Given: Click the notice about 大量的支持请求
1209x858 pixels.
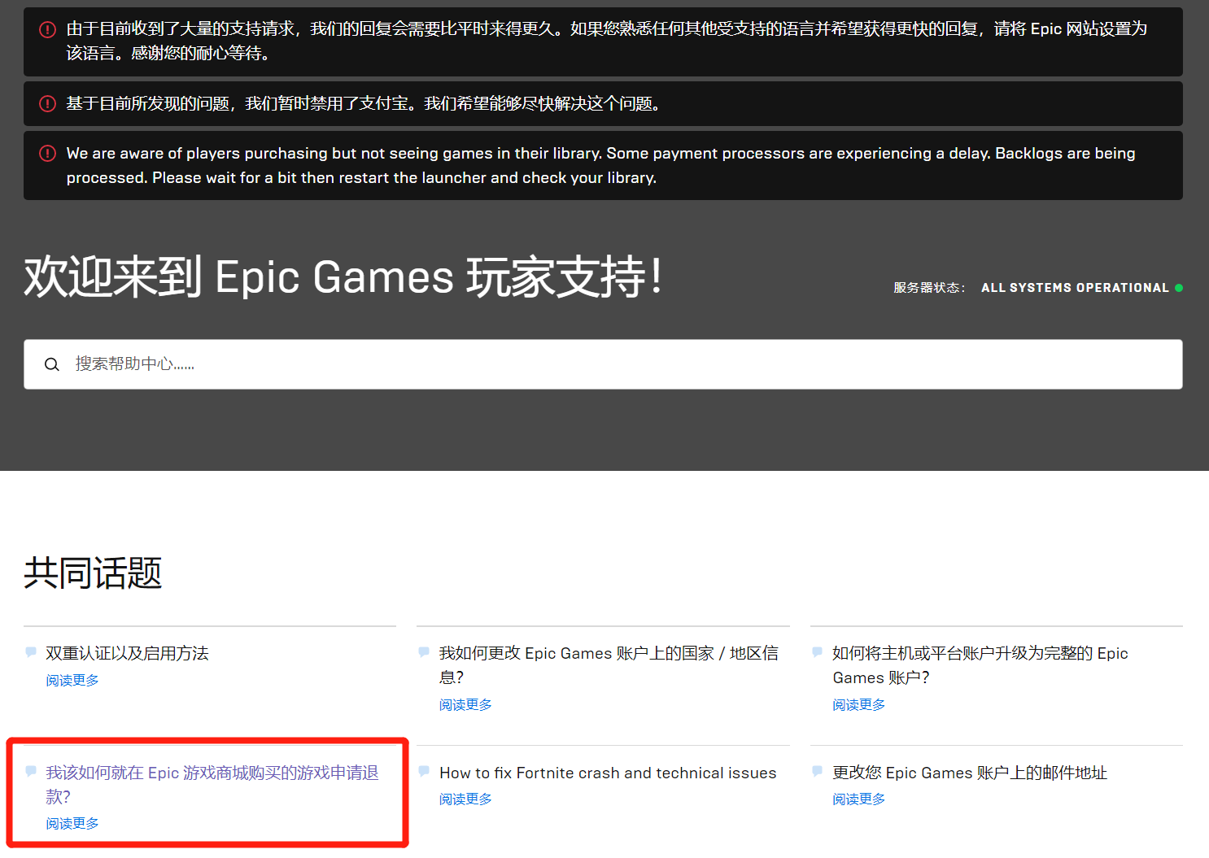Looking at the screenshot, I should click(607, 41).
